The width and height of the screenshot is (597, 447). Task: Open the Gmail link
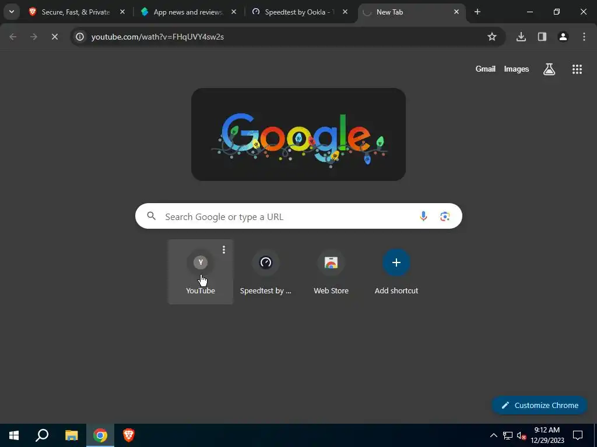[x=486, y=69]
